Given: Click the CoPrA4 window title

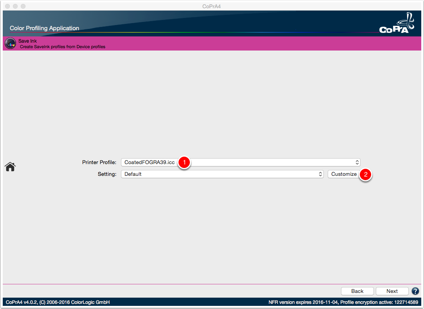Looking at the screenshot, I should 211,6.
